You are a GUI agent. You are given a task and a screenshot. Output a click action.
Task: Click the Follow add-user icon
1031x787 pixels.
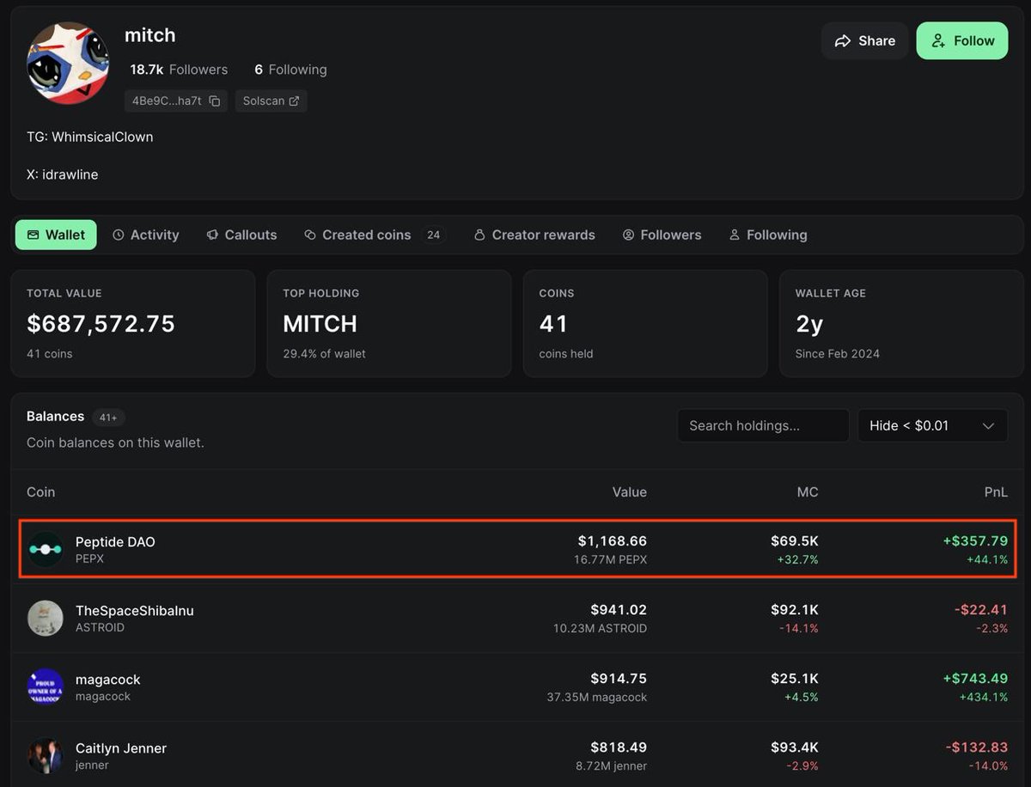coord(938,41)
